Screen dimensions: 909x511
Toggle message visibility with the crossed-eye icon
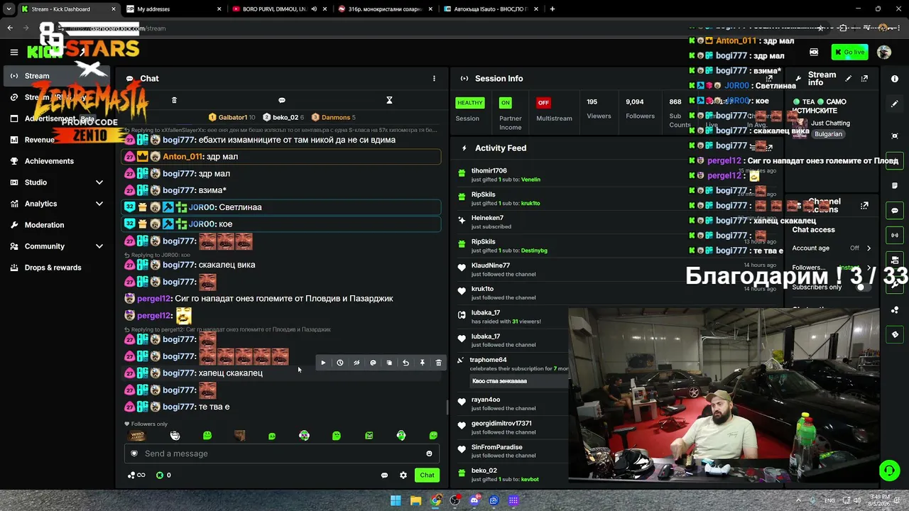pyautogui.click(x=356, y=363)
